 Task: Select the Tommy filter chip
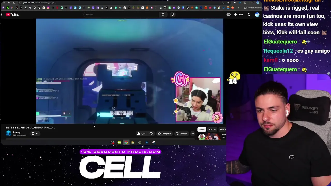coord(212,129)
